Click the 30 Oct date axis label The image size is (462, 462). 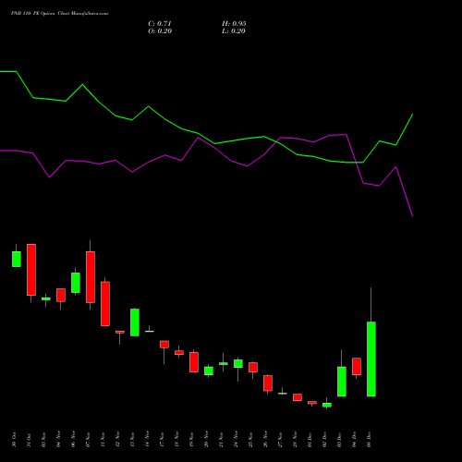tap(15, 440)
